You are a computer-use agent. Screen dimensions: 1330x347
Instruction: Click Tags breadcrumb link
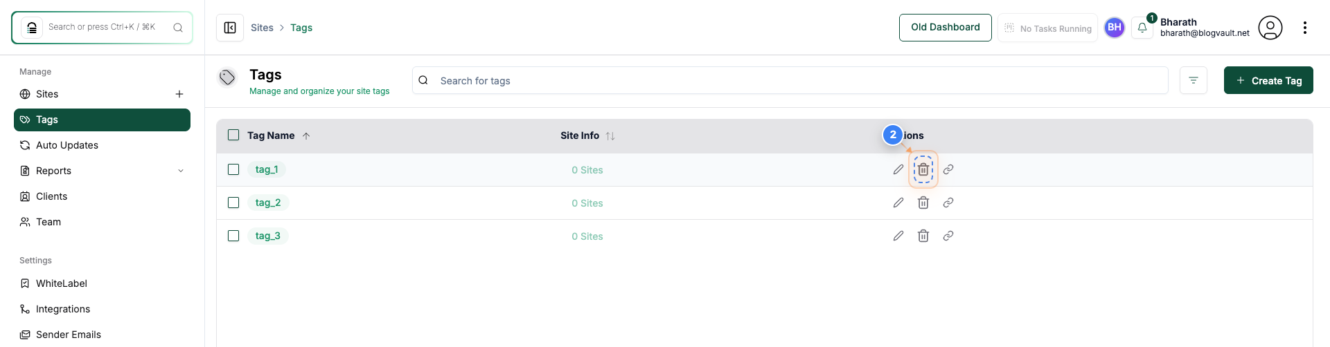point(301,28)
